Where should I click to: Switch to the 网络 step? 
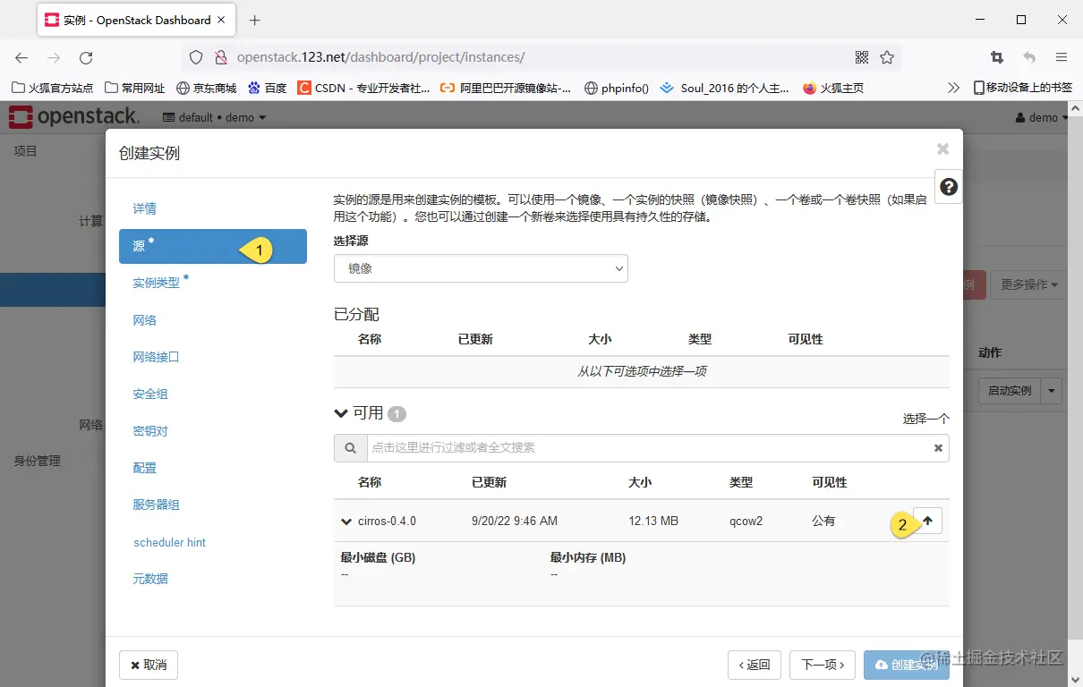(143, 319)
